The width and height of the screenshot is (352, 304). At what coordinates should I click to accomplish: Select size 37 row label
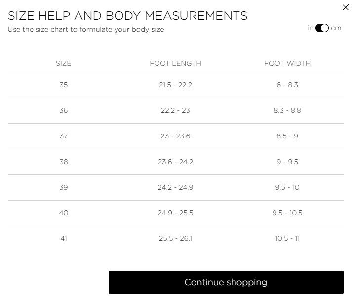[x=63, y=136]
